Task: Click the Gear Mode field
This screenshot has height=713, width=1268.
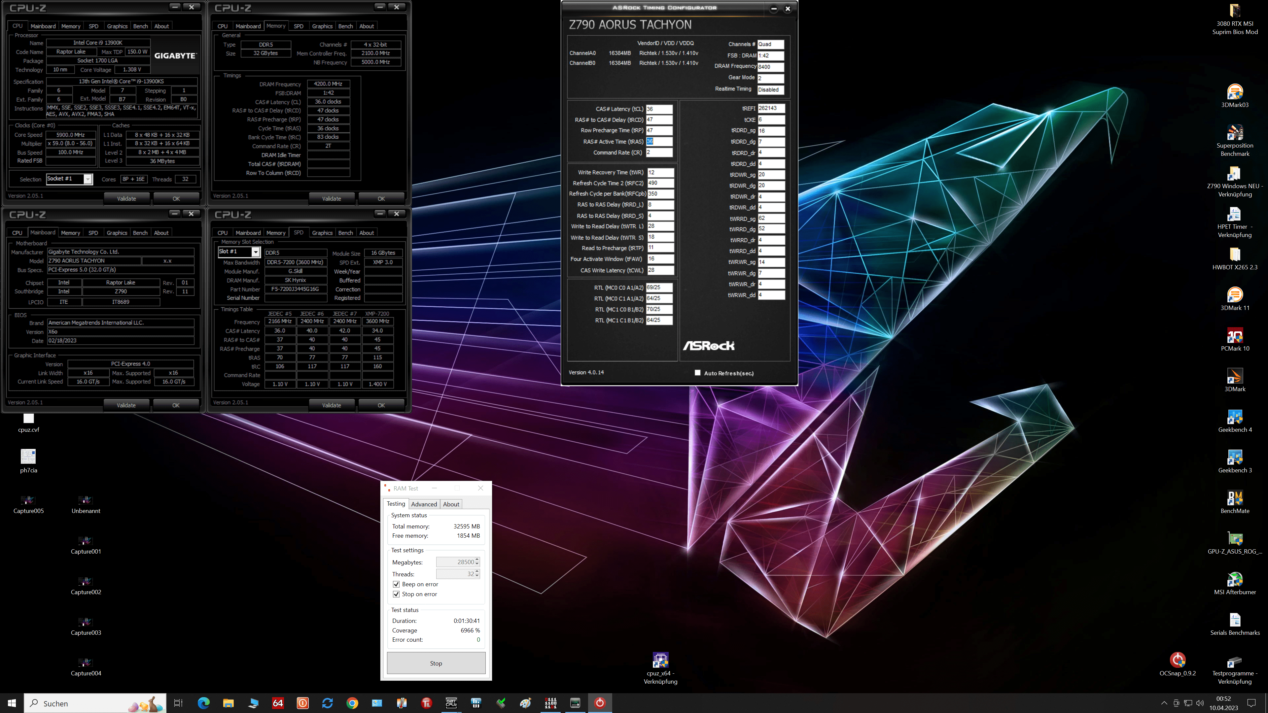Action: click(x=771, y=78)
